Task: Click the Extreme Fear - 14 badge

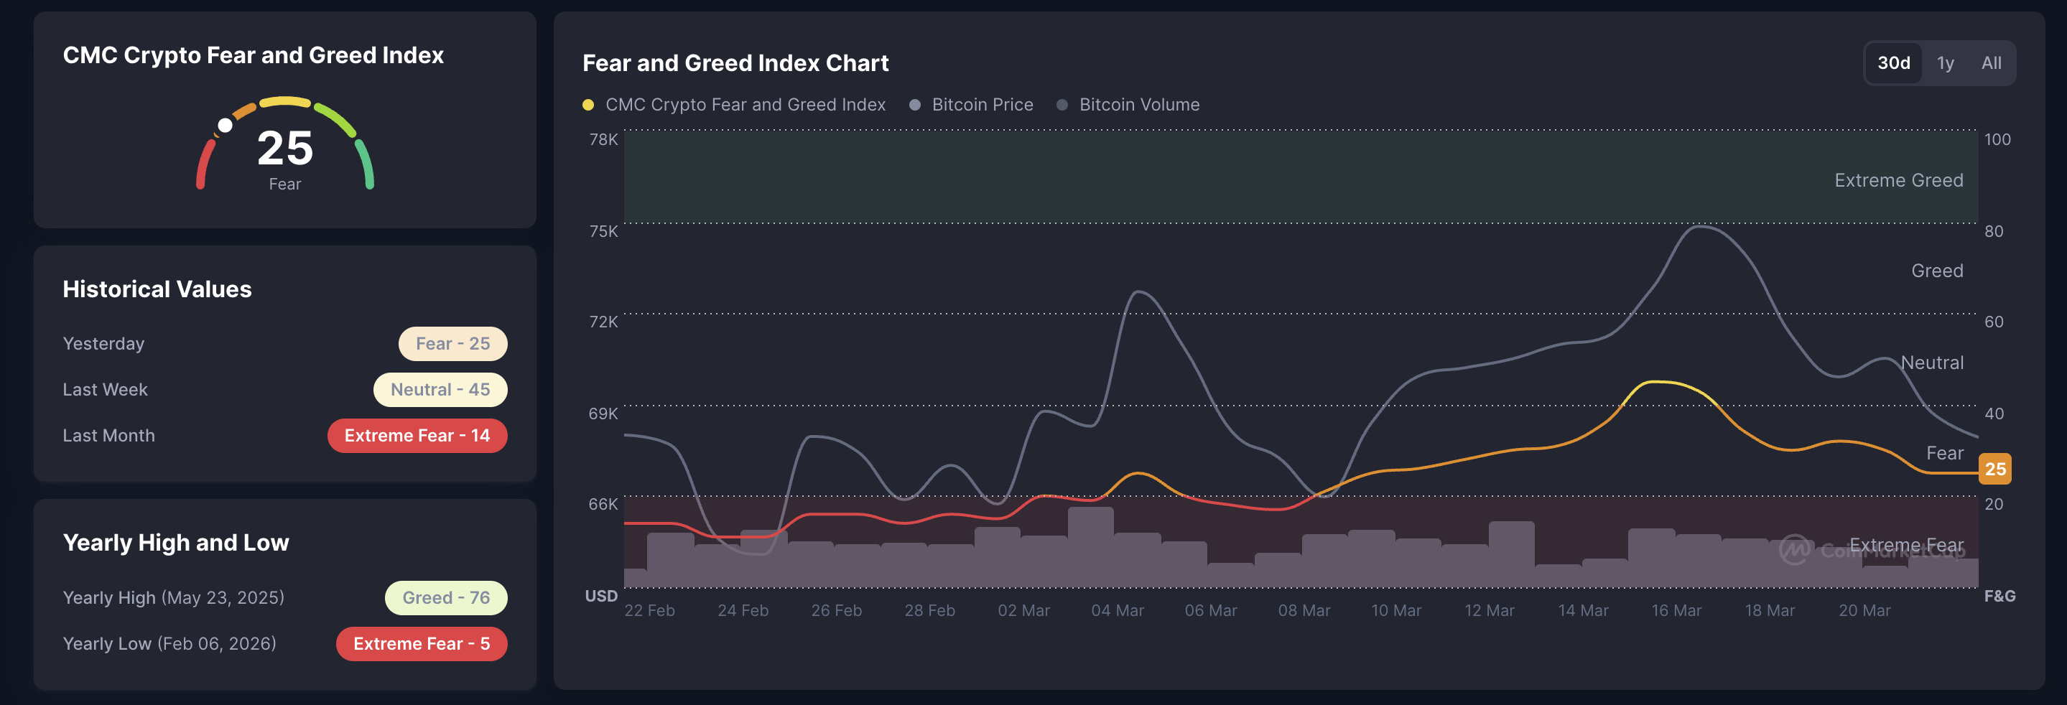Action: 417,436
